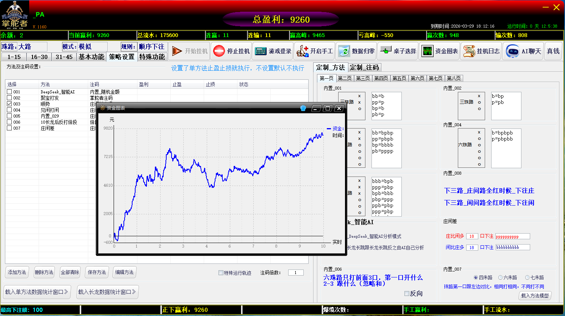Image resolution: width=565 pixels, height=316 pixels.
Task: Open the AI聊天 robot icon
Action: [512, 51]
